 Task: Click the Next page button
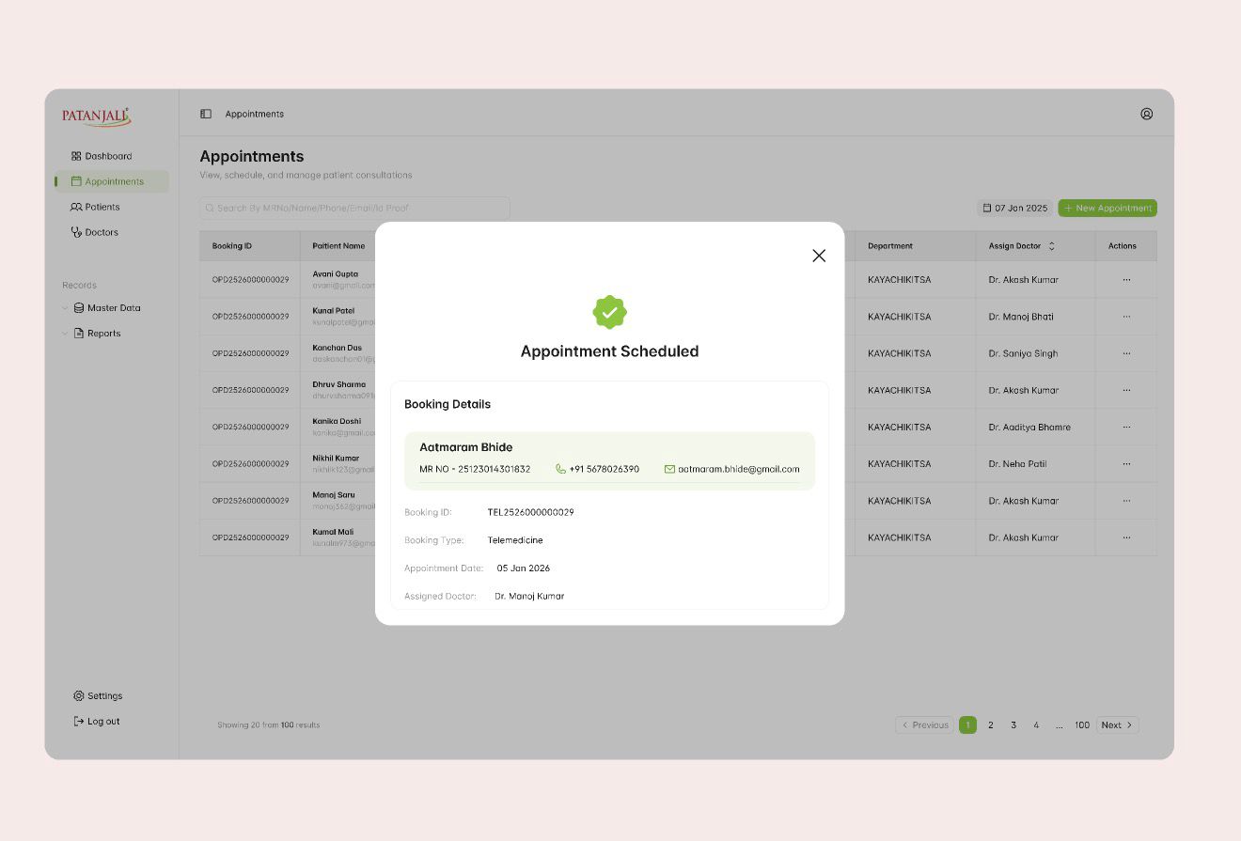[1117, 725]
